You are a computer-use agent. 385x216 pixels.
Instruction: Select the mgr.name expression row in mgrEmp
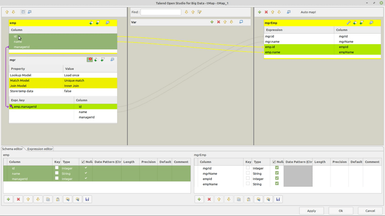click(x=299, y=42)
